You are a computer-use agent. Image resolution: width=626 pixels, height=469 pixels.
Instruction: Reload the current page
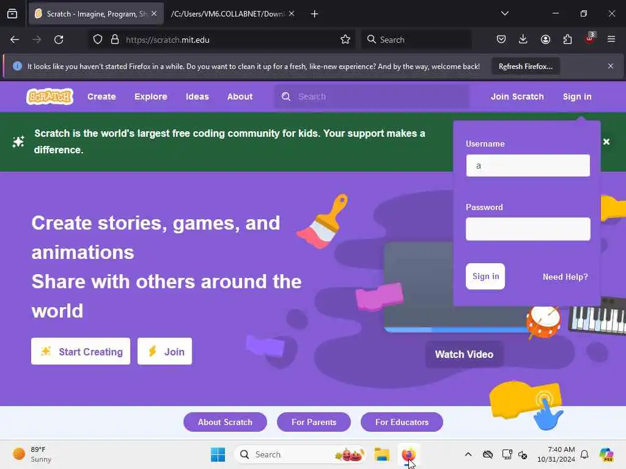(x=59, y=40)
